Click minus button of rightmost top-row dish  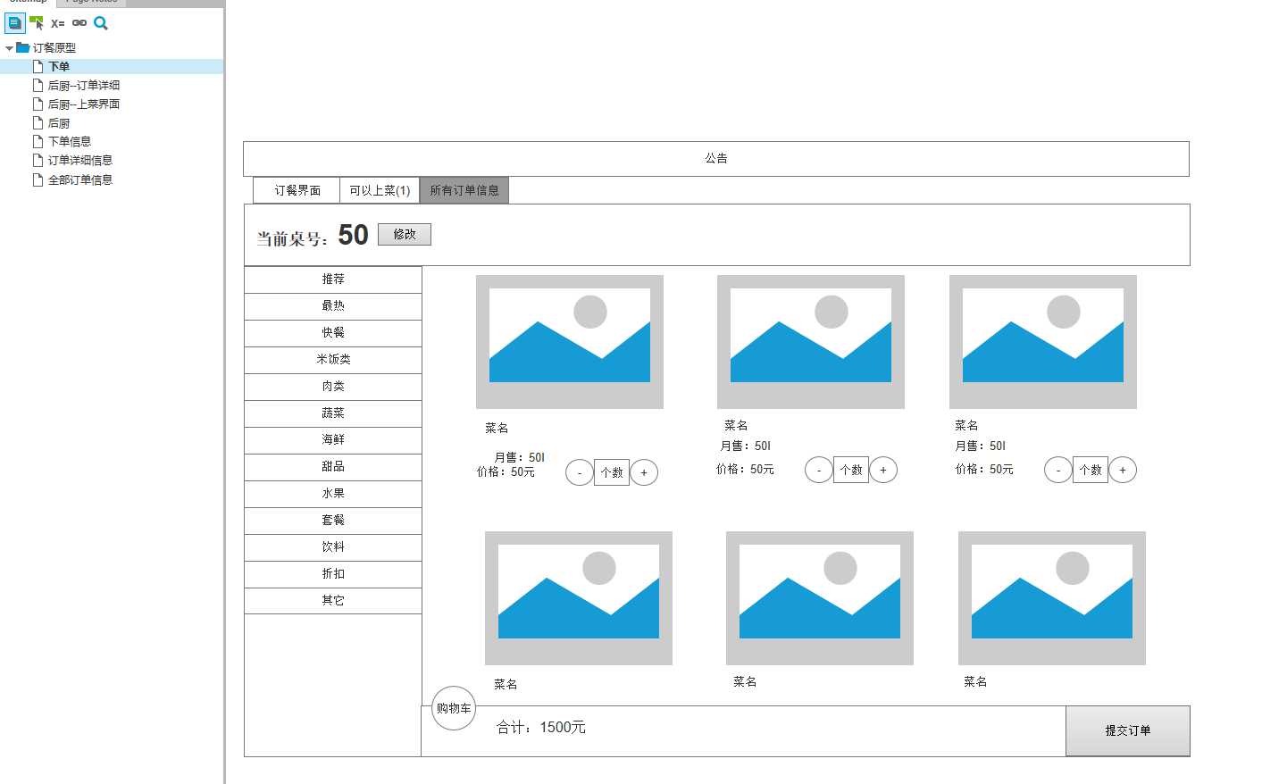pyautogui.click(x=1058, y=470)
